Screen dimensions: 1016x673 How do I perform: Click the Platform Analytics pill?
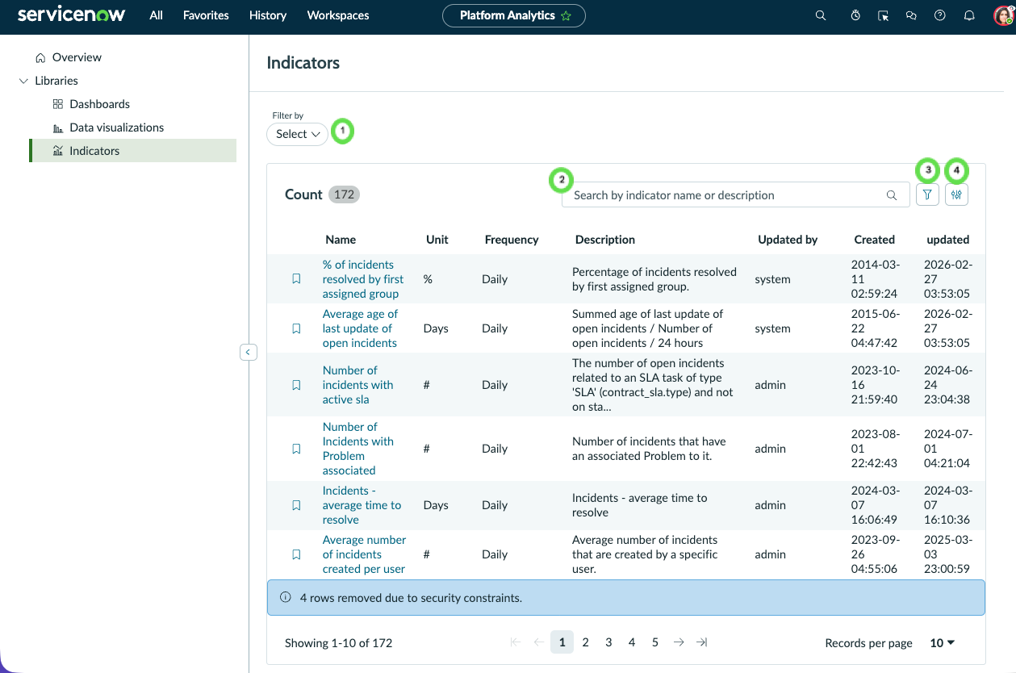tap(514, 15)
